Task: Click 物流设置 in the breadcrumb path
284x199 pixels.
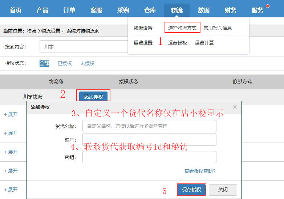Action: (x=51, y=31)
